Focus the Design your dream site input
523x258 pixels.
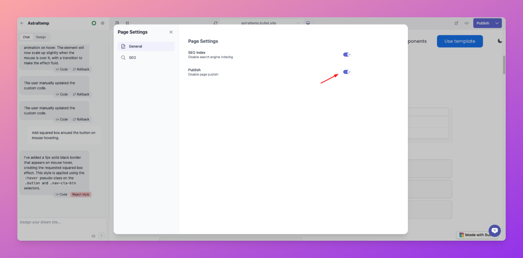62,222
